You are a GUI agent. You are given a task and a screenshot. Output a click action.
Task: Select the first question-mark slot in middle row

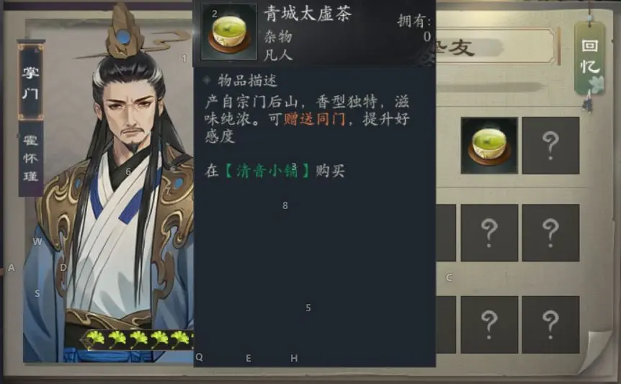pyautogui.click(x=489, y=233)
